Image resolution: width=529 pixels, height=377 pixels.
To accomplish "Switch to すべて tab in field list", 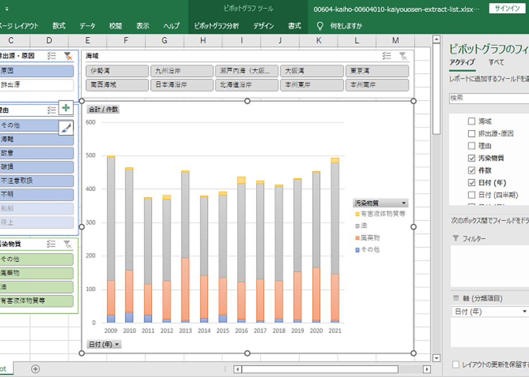I will [x=496, y=62].
